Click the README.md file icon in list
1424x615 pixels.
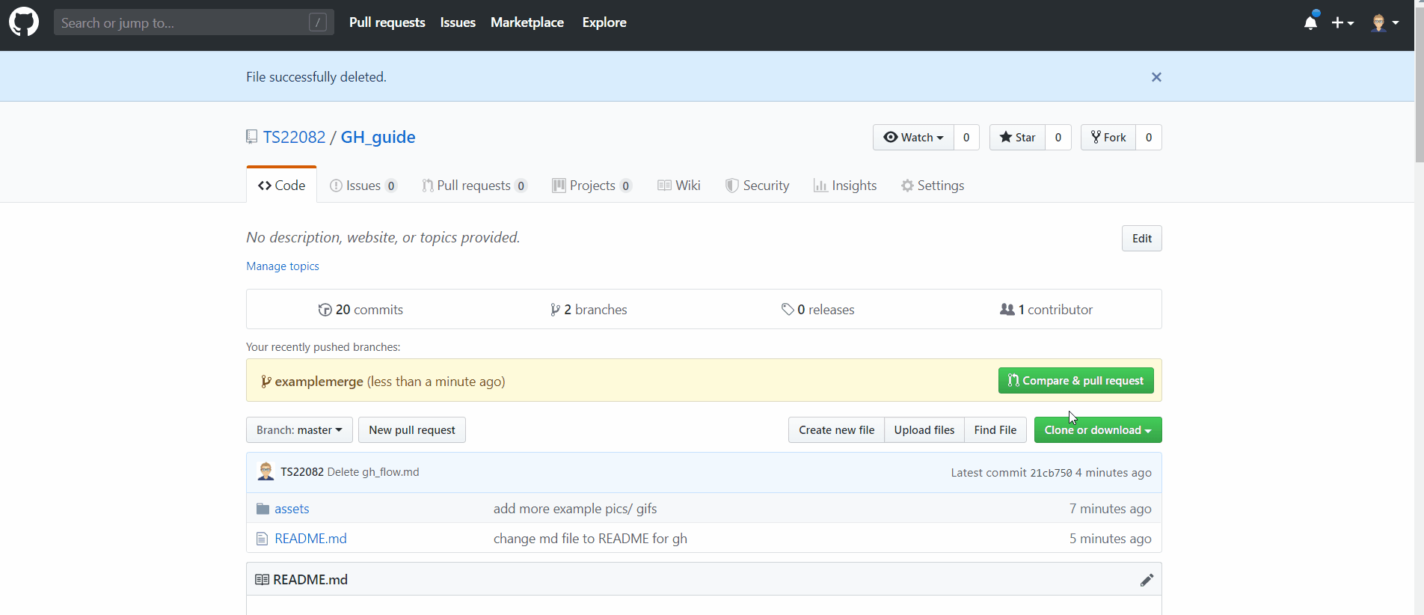click(262, 539)
